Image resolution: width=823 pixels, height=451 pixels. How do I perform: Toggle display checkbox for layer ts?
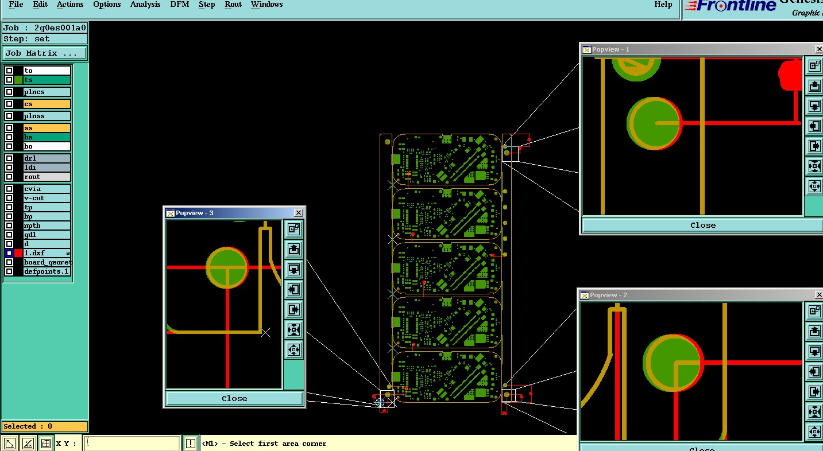9,80
